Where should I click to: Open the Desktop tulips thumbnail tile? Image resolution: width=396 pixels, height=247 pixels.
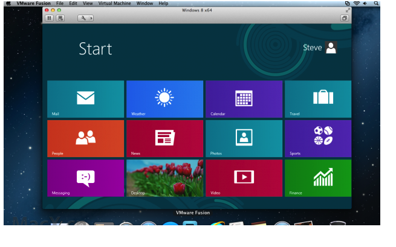[x=164, y=178]
